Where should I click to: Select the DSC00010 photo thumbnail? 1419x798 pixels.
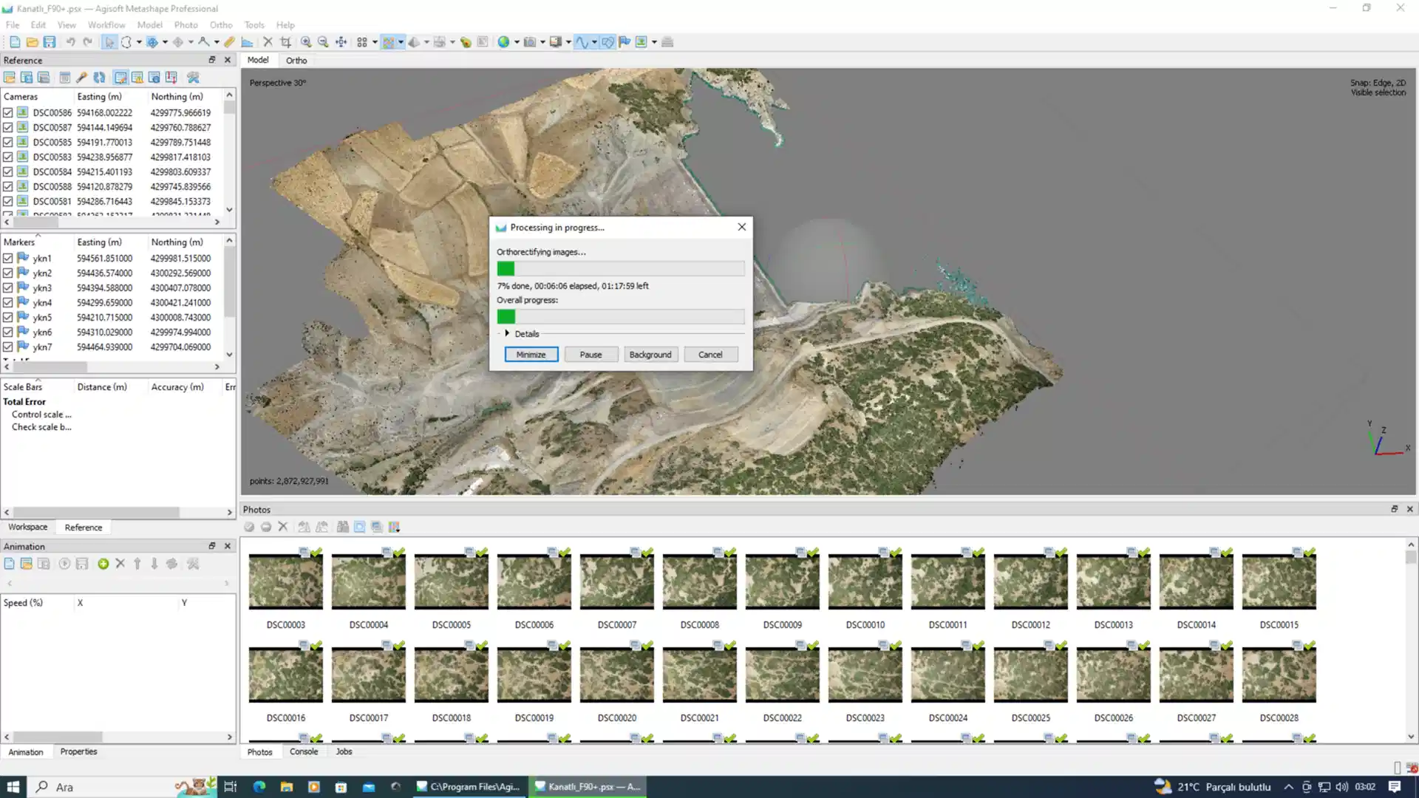tap(865, 582)
